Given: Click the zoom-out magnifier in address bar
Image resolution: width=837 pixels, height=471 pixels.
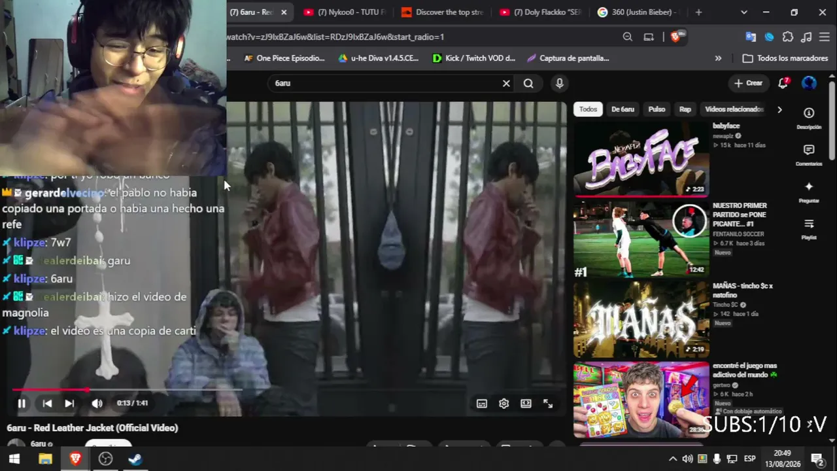Looking at the screenshot, I should (628, 37).
